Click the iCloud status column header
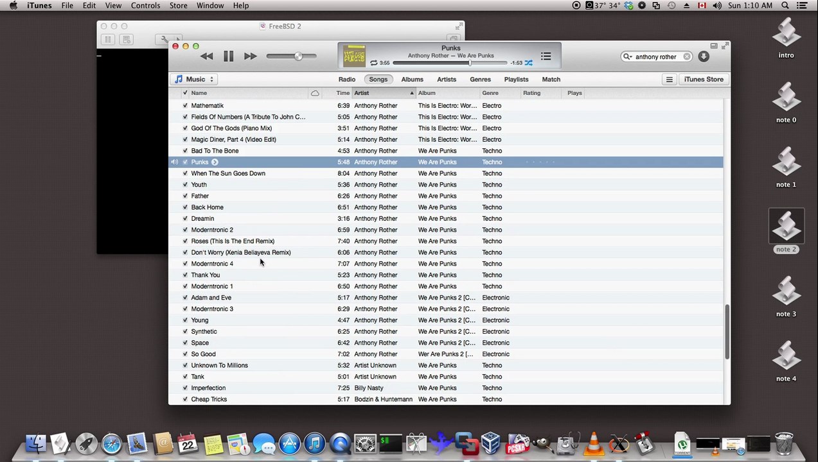The height and width of the screenshot is (462, 818). point(315,93)
